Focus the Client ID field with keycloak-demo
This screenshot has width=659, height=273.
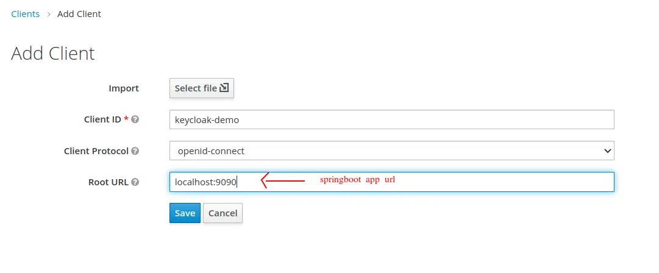[392, 119]
